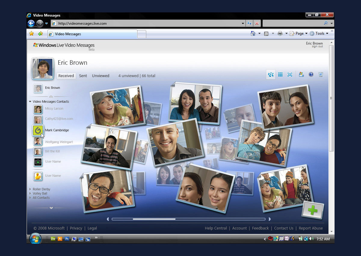Screen dimensions: 361x256
Task: Click the Refresh button beside the address bar
Action: (x=249, y=23)
